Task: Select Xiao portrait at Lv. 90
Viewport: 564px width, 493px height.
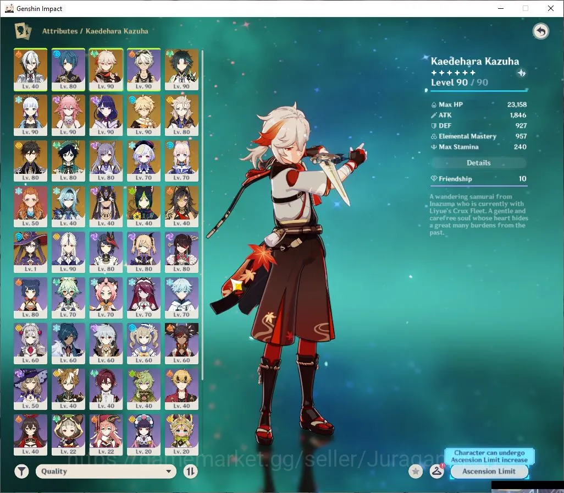Action: coord(181,69)
